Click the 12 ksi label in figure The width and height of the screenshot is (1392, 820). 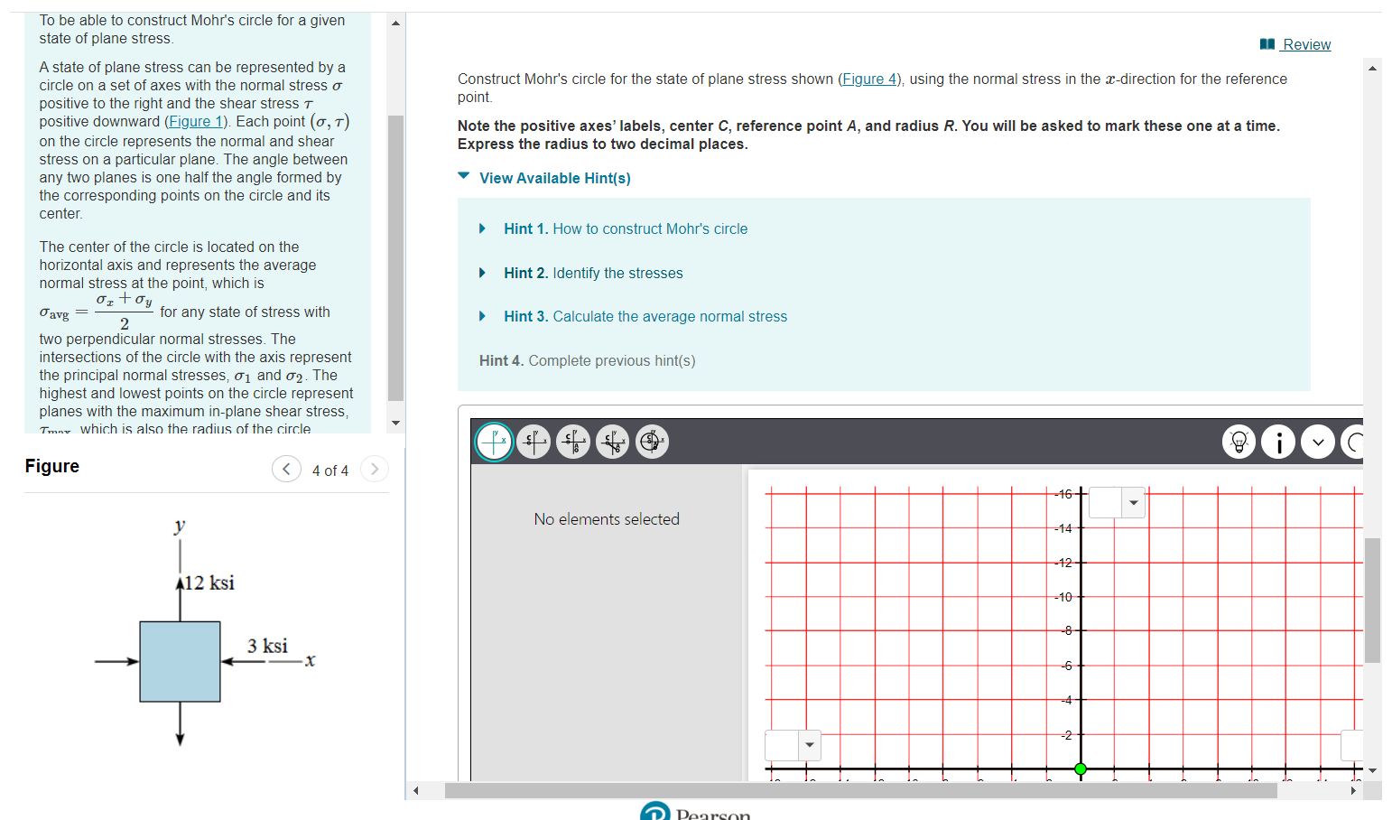[209, 582]
